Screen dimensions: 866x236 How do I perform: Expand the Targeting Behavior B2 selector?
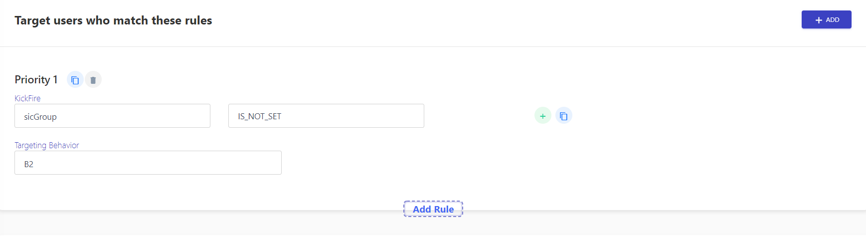tap(148, 163)
